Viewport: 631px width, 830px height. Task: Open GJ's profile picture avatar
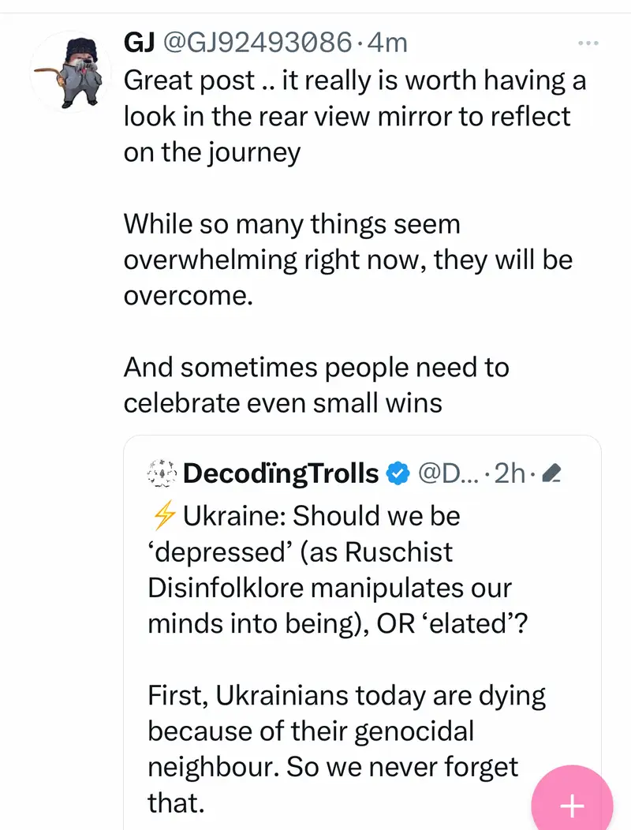coord(69,72)
